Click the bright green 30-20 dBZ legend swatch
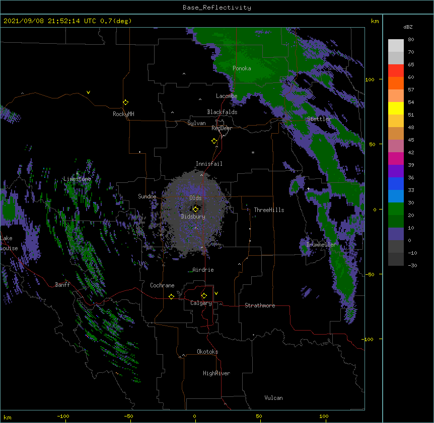 (x=396, y=209)
